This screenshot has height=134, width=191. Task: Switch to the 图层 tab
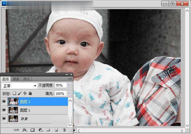6,79
